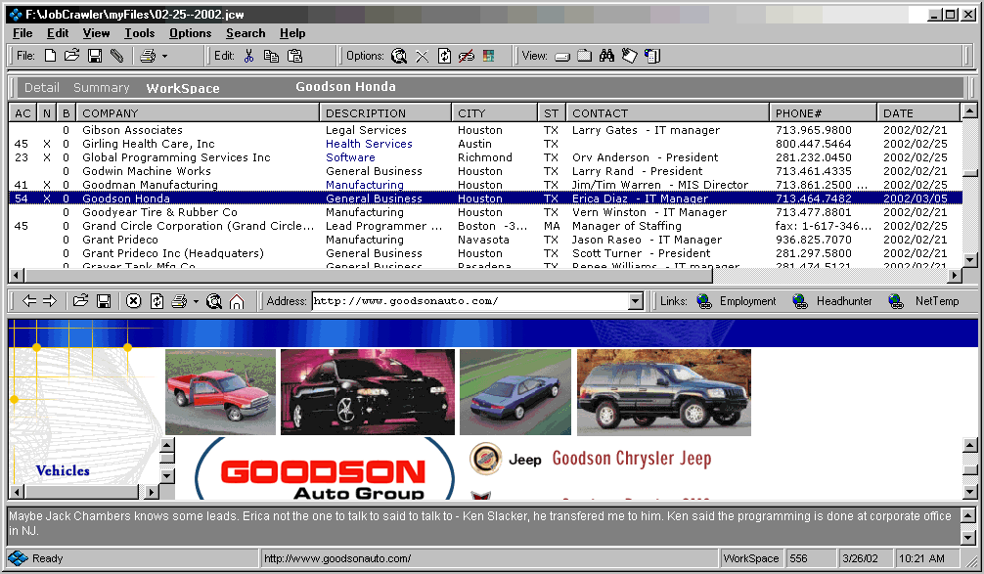Open the Options menu
Viewport: 984px width, 574px height.
[190, 33]
